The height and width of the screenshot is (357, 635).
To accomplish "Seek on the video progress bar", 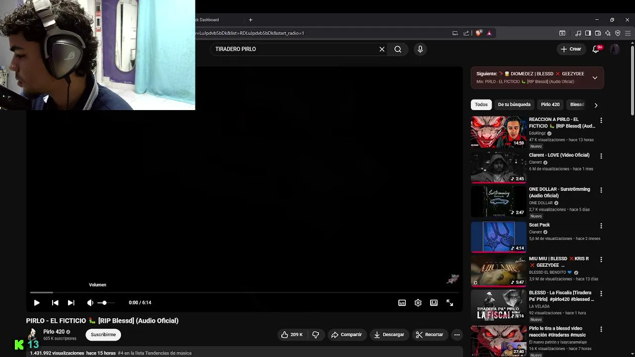I will [x=244, y=293].
